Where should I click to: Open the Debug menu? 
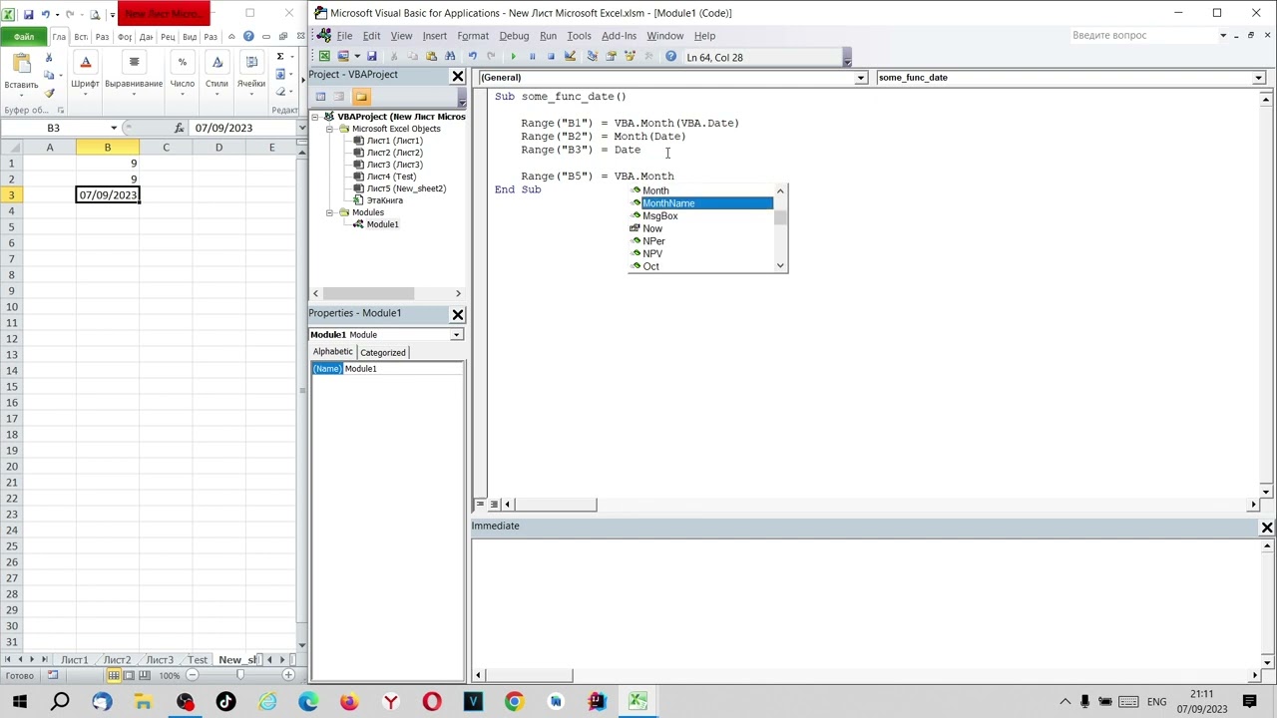click(514, 36)
